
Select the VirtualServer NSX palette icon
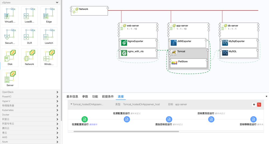coord(10,15)
